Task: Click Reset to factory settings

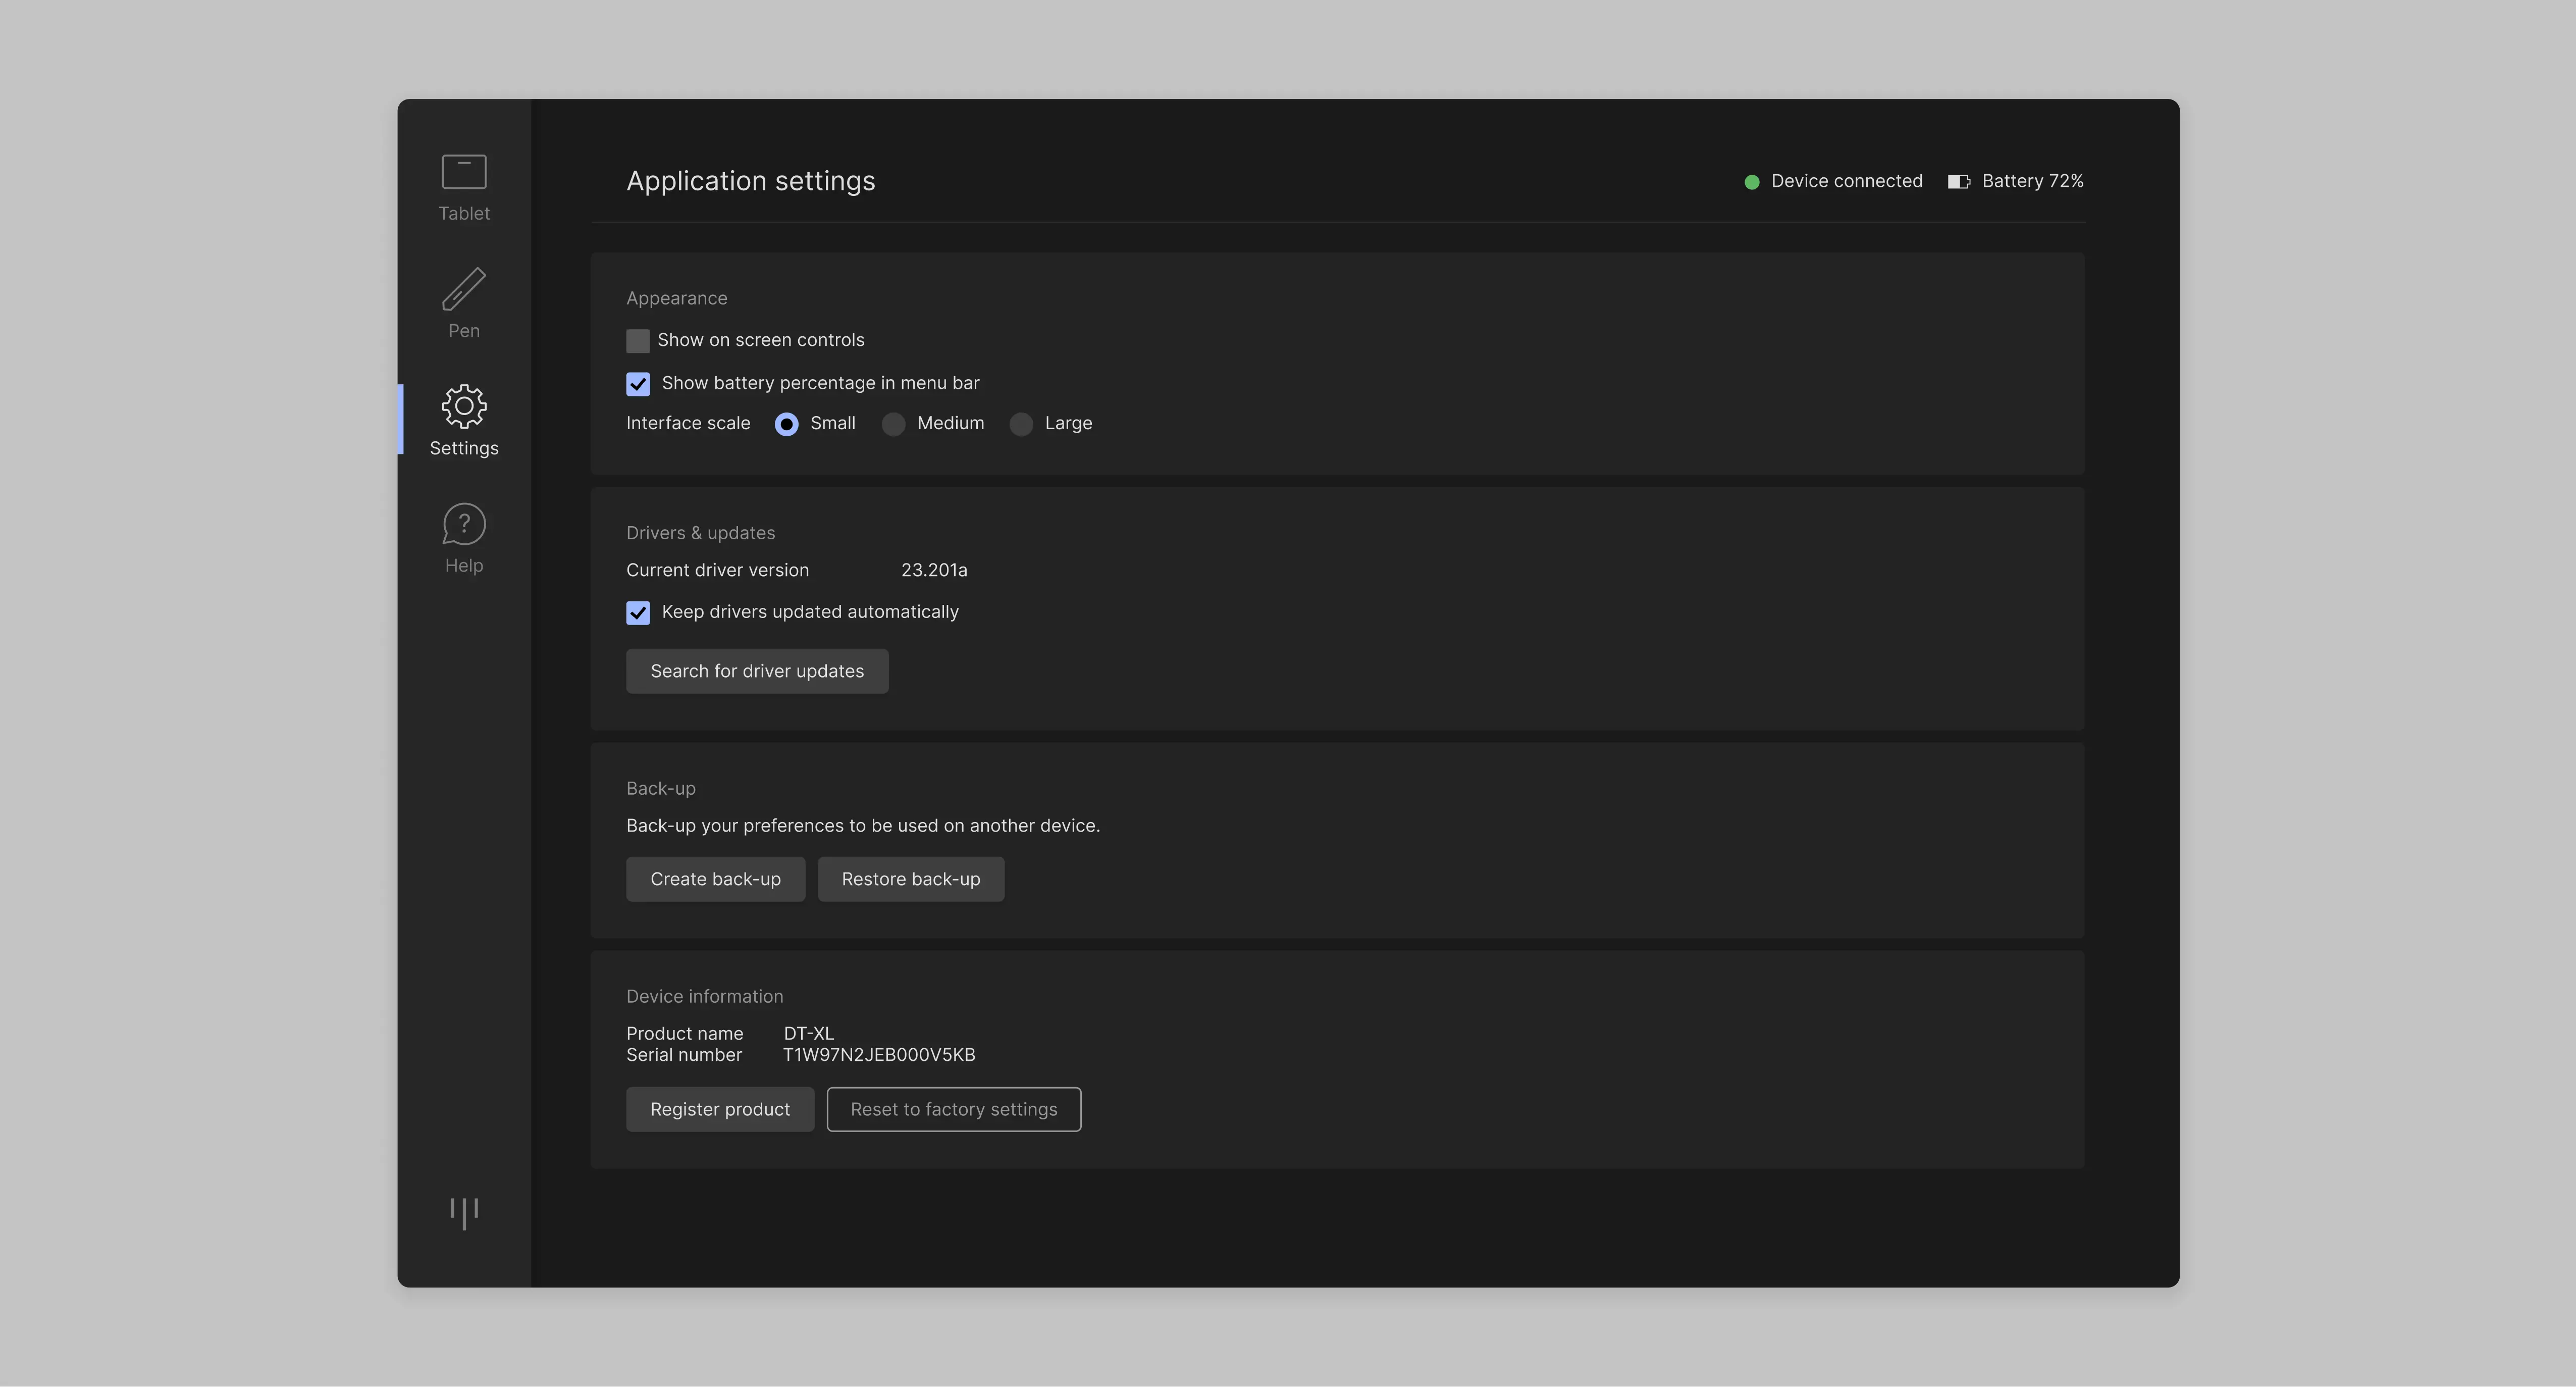Action: pyautogui.click(x=953, y=1109)
